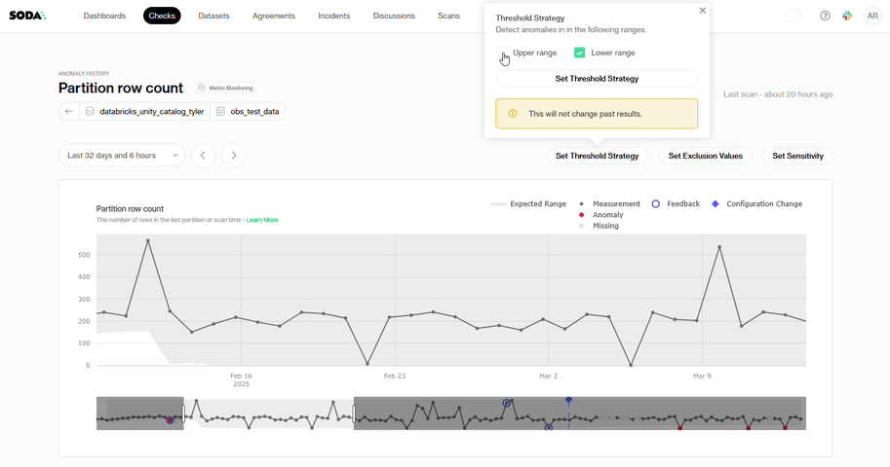The image size is (890, 467).
Task: Open the Set Sensitivity popover
Action: pos(797,156)
